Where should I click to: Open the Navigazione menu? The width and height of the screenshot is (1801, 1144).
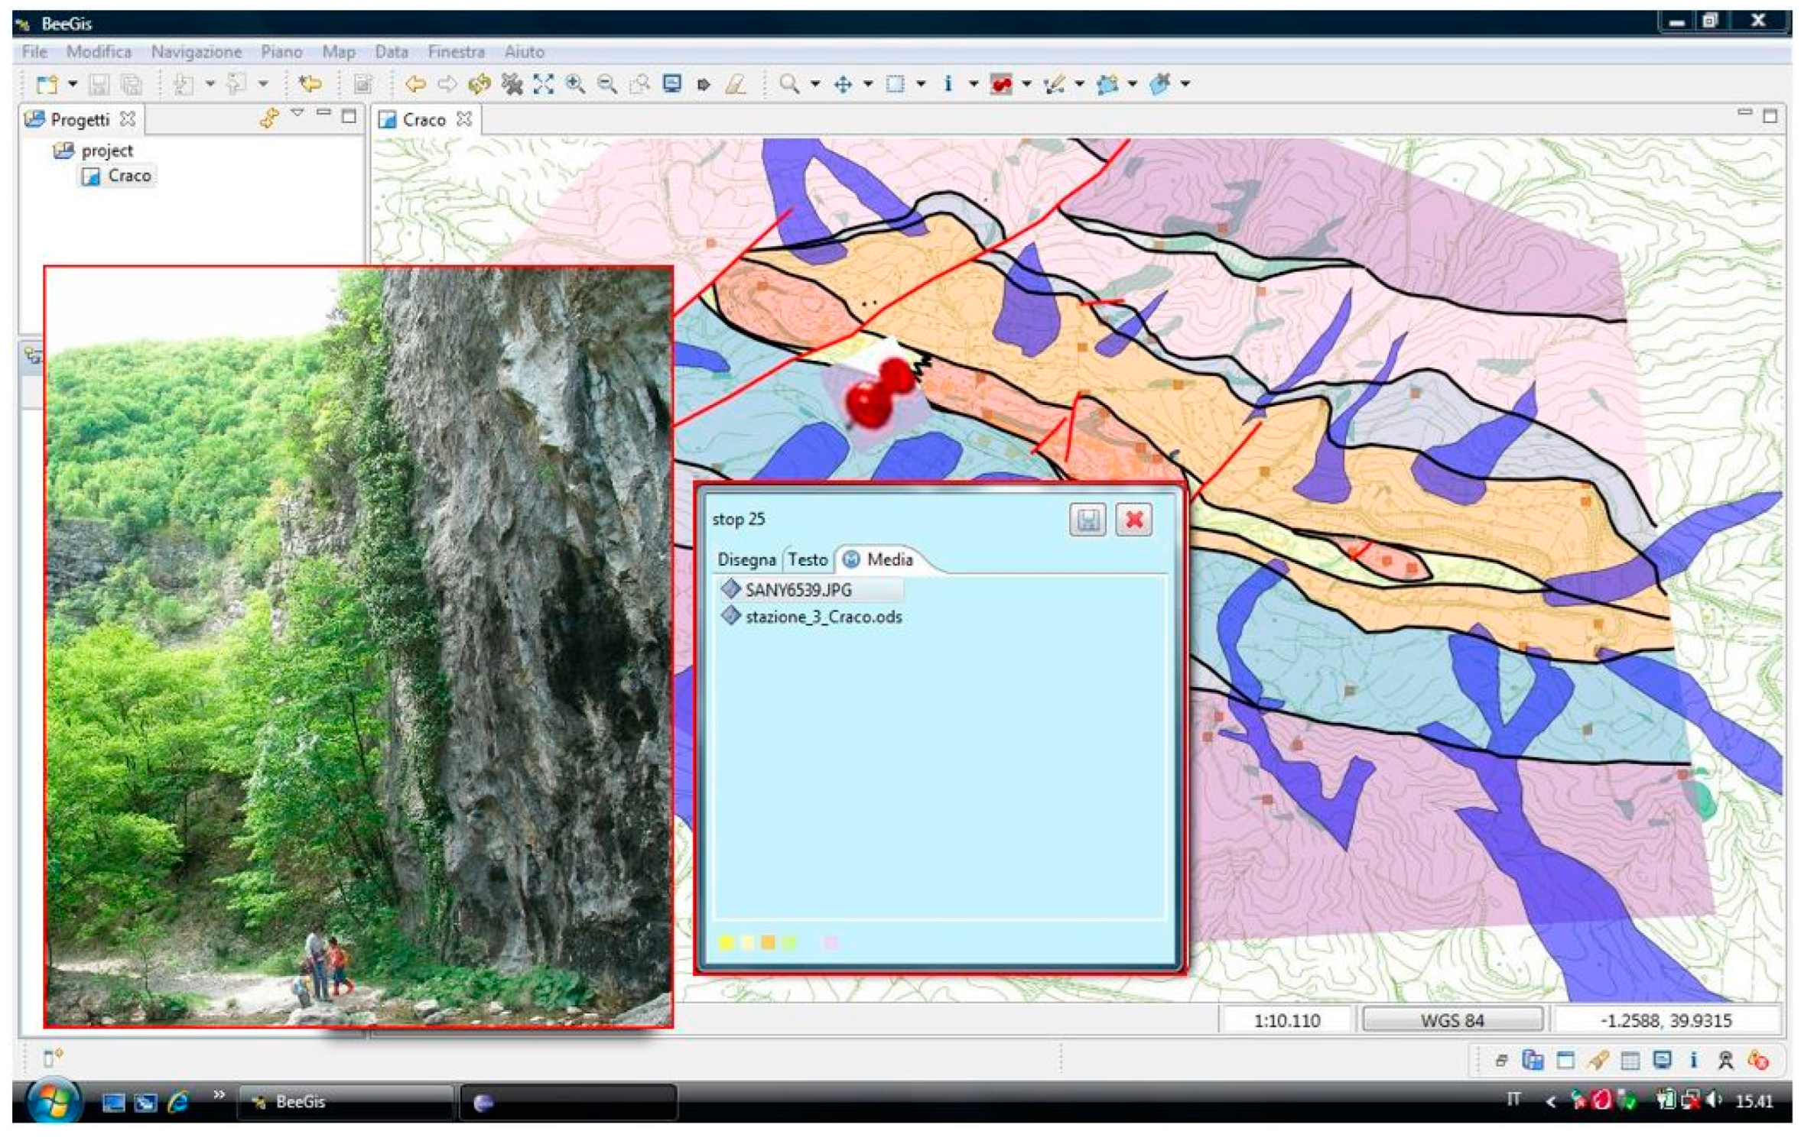click(197, 51)
